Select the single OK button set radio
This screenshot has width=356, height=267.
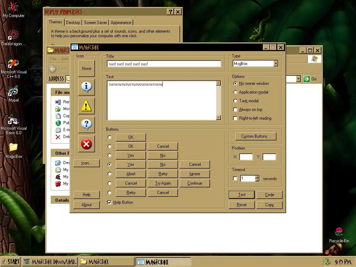point(110,137)
